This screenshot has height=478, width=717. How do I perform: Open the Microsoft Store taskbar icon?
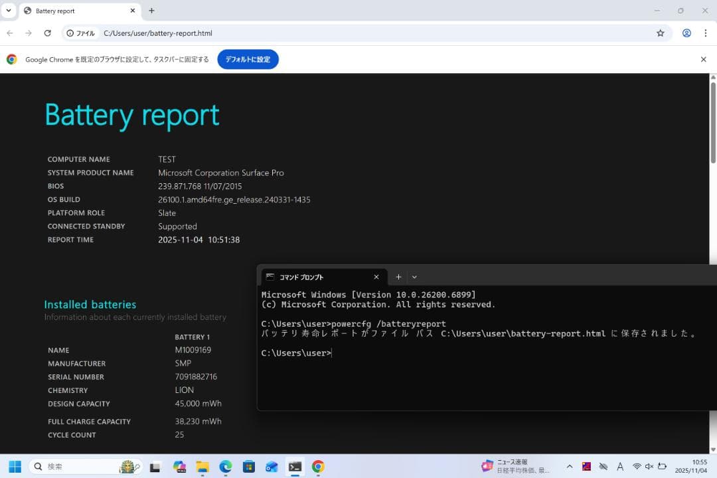click(248, 466)
